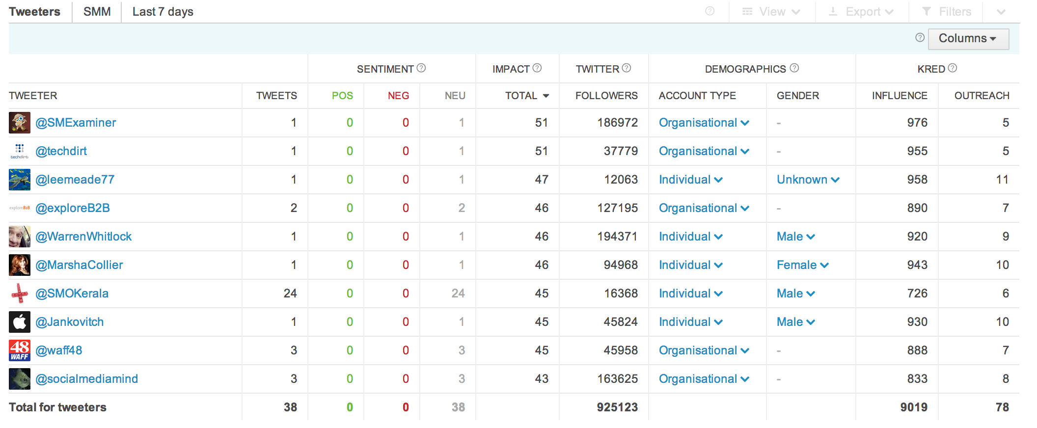Click the @waff48 profile picture
This screenshot has height=428, width=1037.
tap(20, 350)
